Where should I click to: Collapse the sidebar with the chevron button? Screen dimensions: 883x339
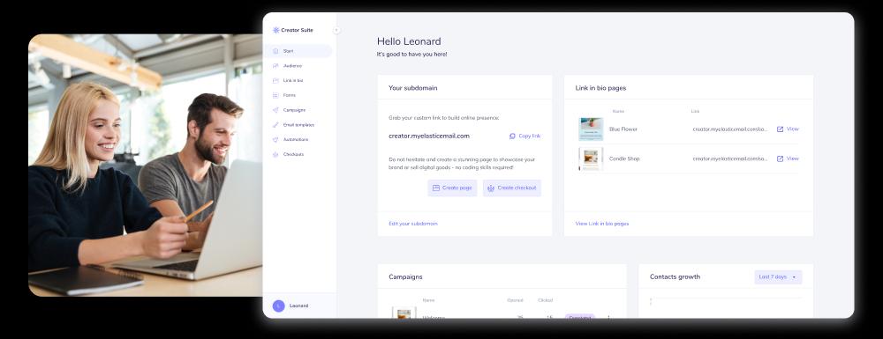click(336, 30)
